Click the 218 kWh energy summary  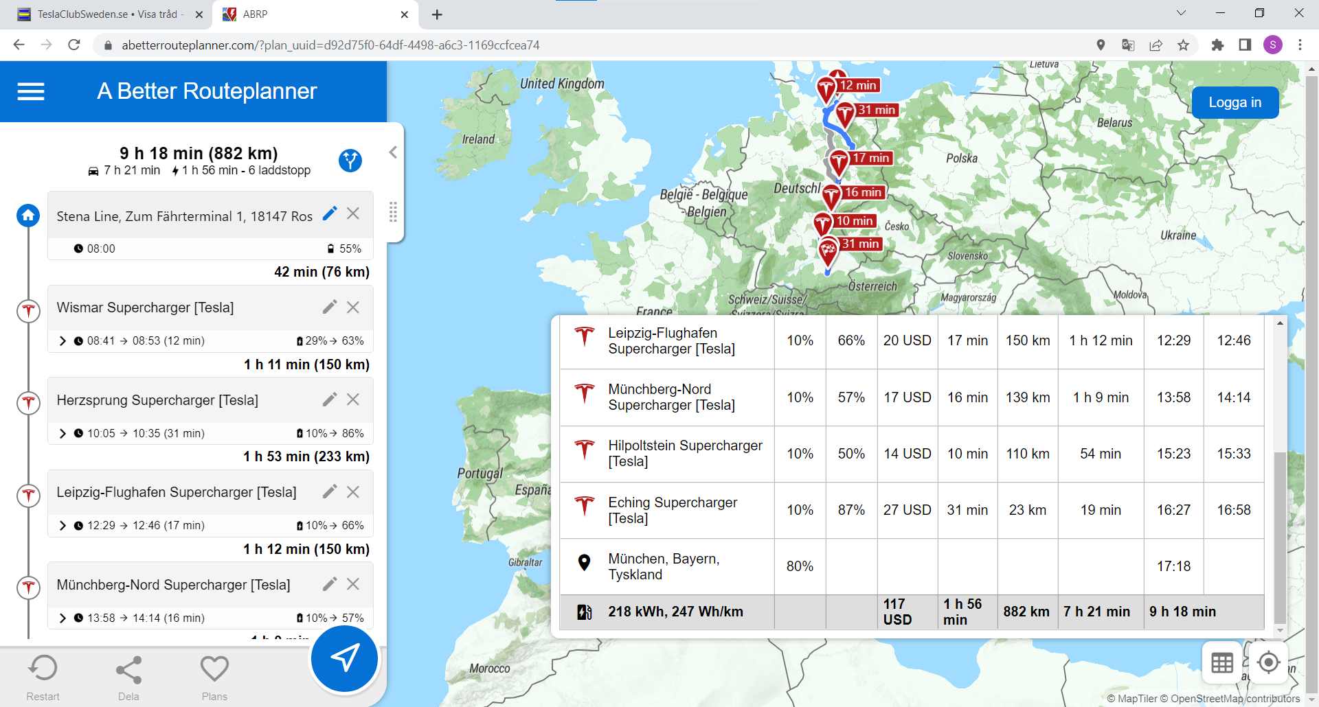pyautogui.click(x=675, y=612)
